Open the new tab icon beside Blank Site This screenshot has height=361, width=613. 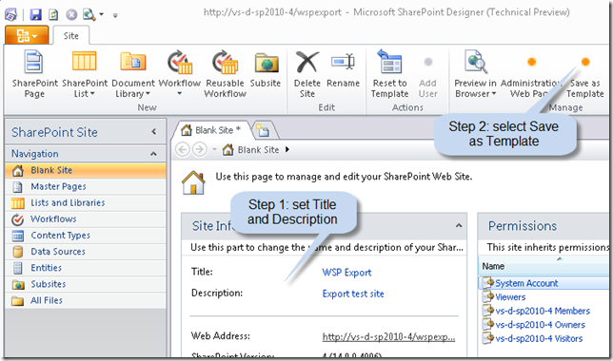tap(263, 130)
